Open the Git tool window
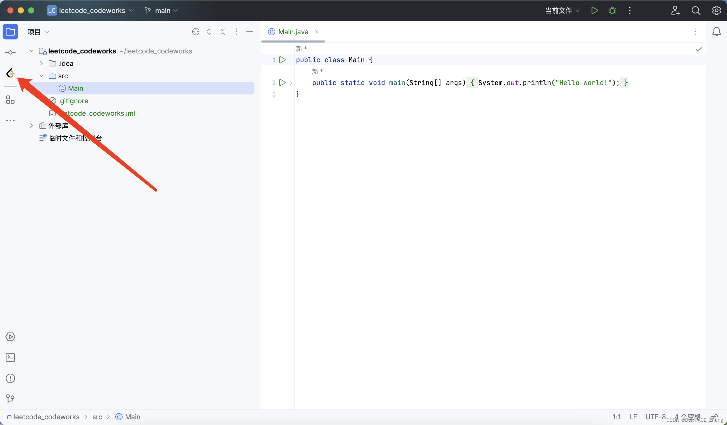 10,399
